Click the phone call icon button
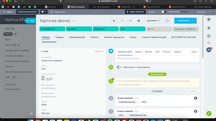 pyautogui.click(x=114, y=21)
